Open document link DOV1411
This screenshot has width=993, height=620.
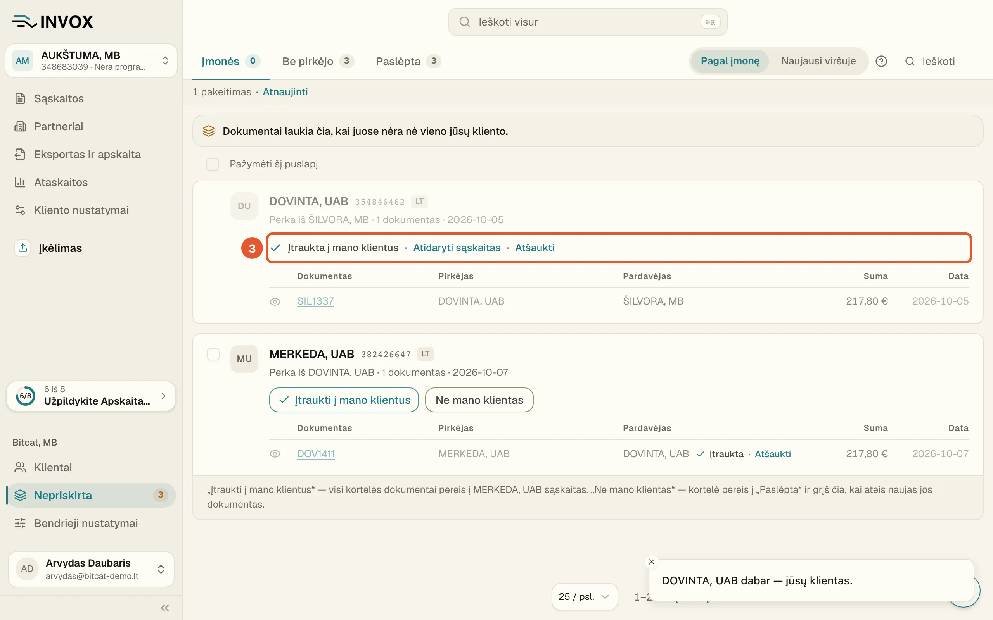pyautogui.click(x=315, y=454)
